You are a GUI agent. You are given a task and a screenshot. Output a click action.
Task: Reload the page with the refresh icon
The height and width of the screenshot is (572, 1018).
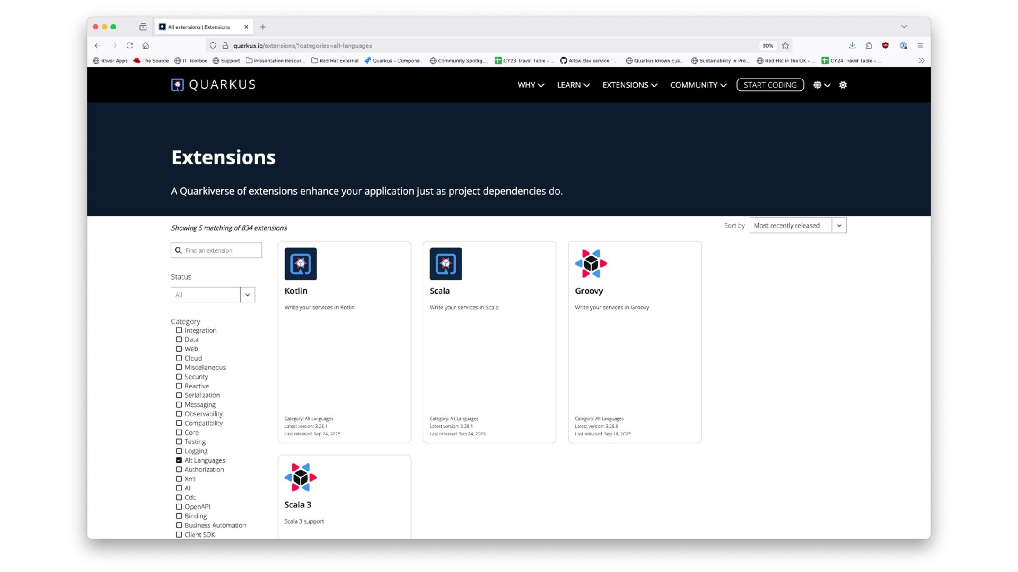click(x=130, y=46)
